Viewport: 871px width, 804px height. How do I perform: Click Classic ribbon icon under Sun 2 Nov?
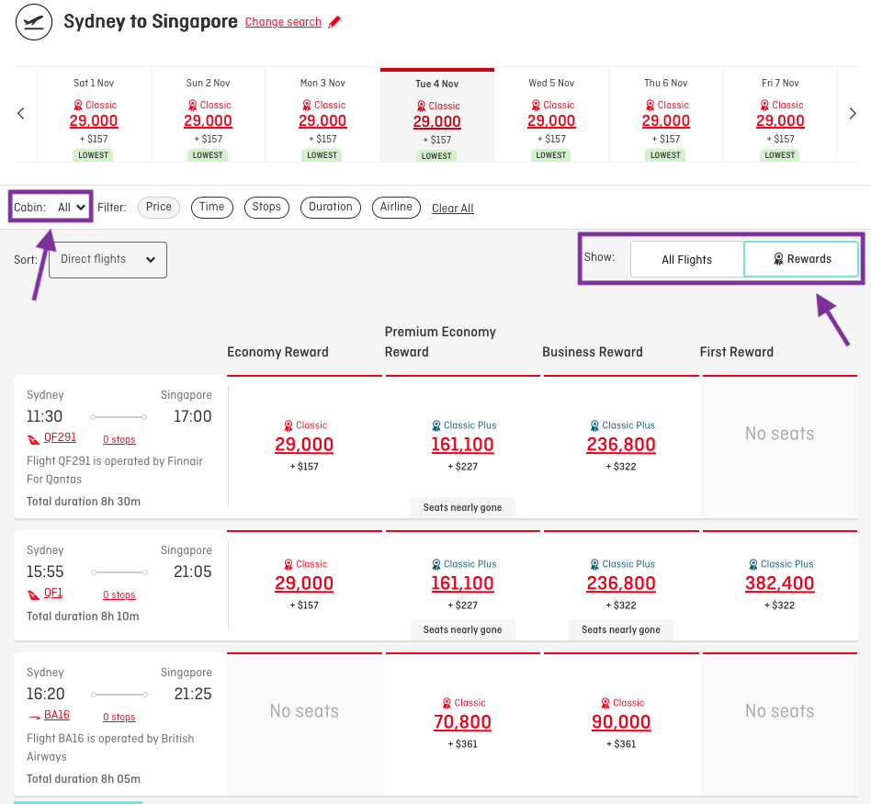pos(192,105)
